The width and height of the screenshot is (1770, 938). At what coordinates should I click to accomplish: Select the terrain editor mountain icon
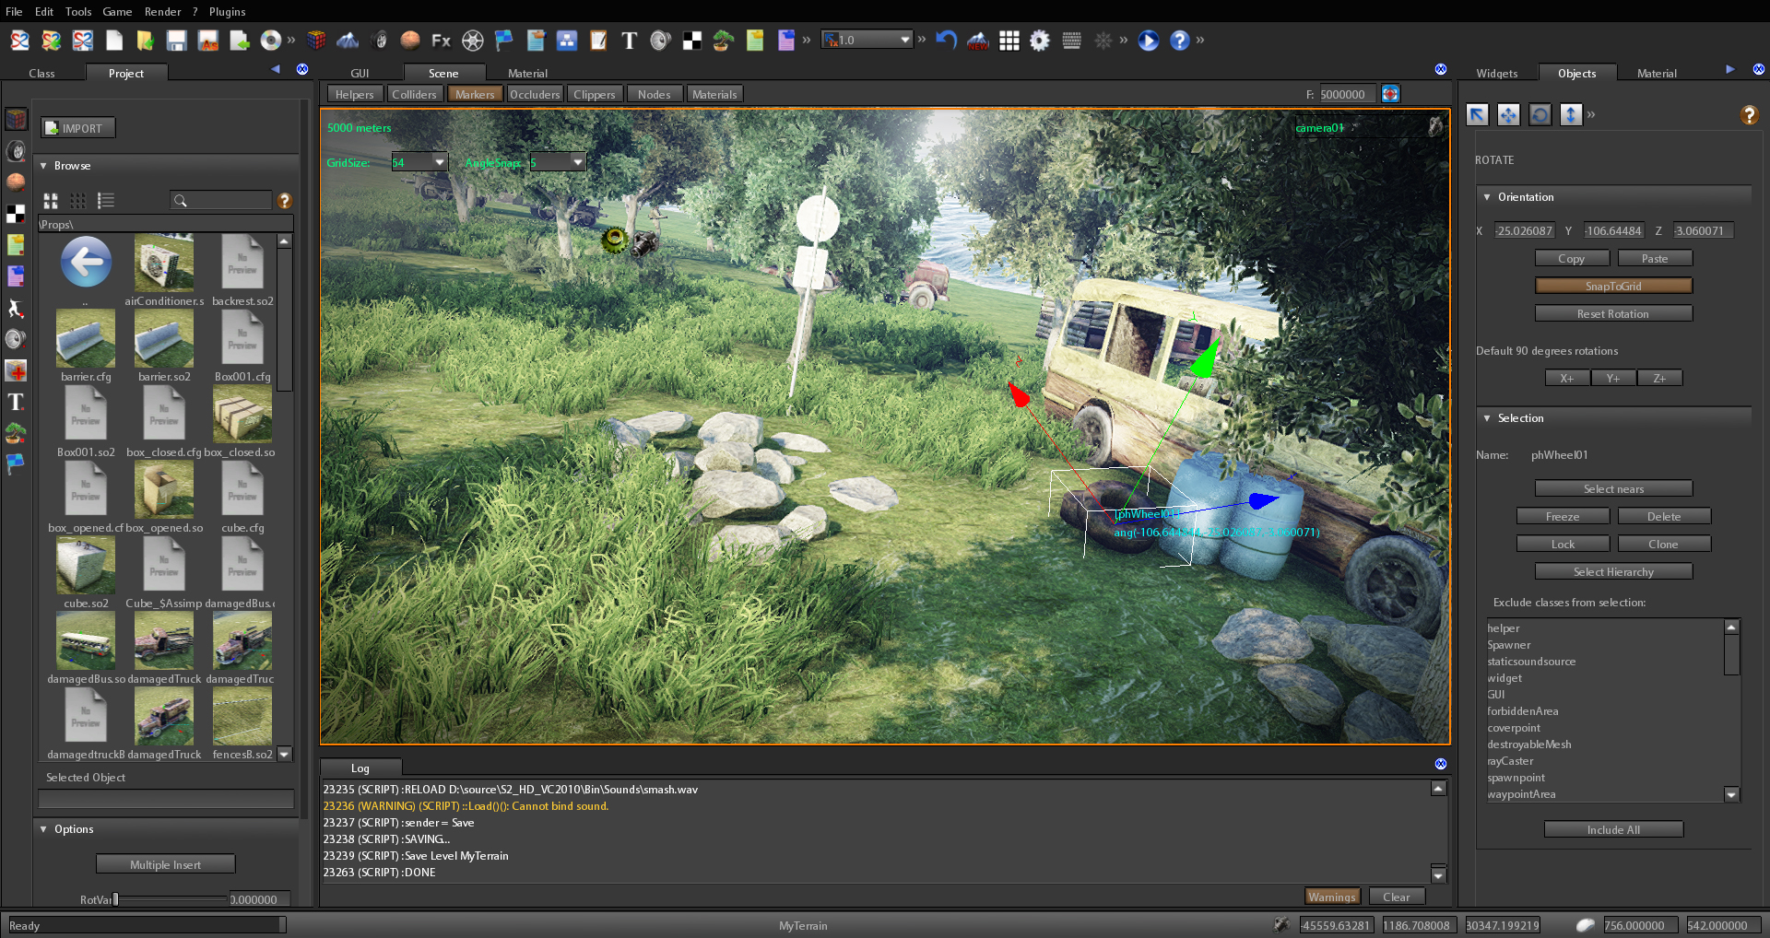click(348, 41)
